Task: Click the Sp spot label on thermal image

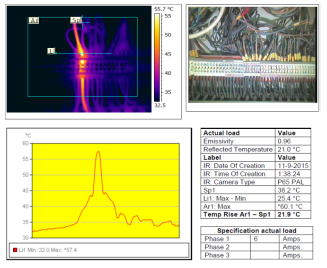Action: [x=76, y=20]
